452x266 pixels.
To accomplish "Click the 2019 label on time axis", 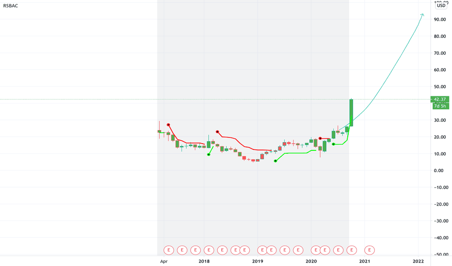I will (x=258, y=261).
